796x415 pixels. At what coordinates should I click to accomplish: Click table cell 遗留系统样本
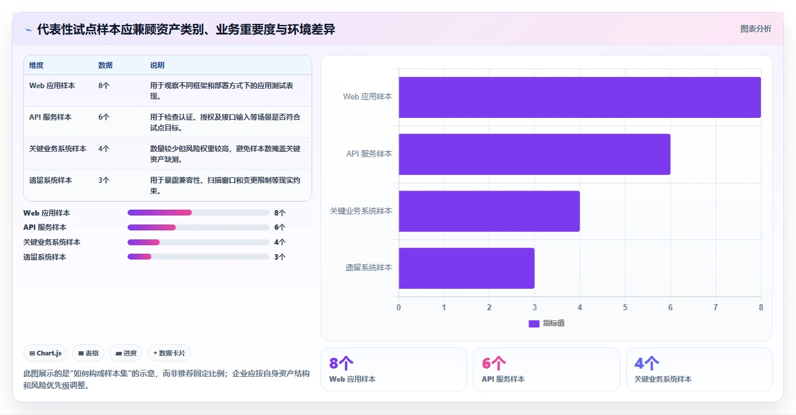(x=51, y=180)
